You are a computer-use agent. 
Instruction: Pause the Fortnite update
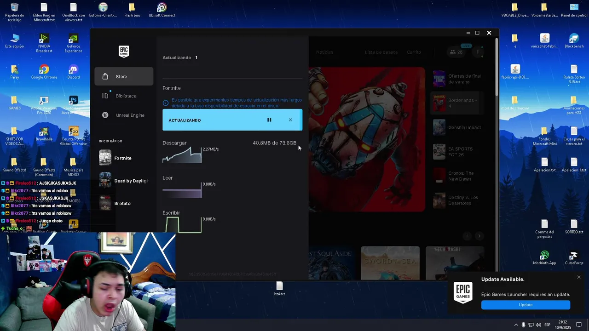269,120
